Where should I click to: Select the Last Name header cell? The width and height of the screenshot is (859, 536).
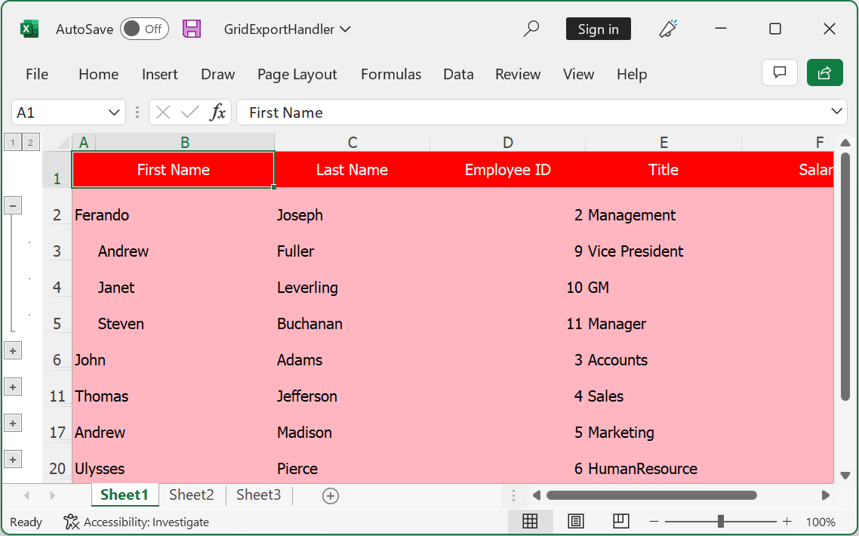(x=353, y=169)
